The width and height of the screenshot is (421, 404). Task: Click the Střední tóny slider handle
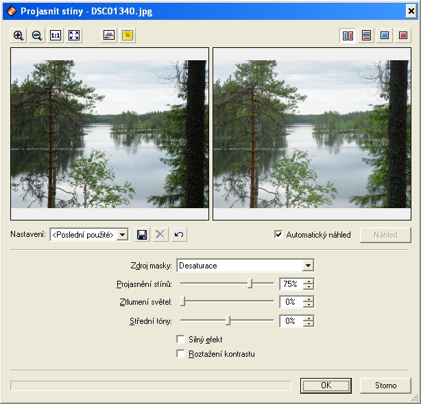pyautogui.click(x=228, y=320)
